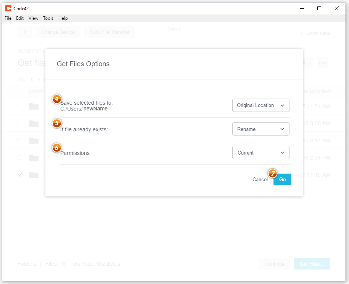Click the select-all checkmark beside the breadcrumb

pyautogui.click(x=21, y=80)
